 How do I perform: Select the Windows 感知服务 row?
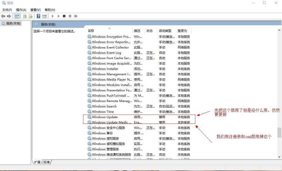tap(139, 139)
